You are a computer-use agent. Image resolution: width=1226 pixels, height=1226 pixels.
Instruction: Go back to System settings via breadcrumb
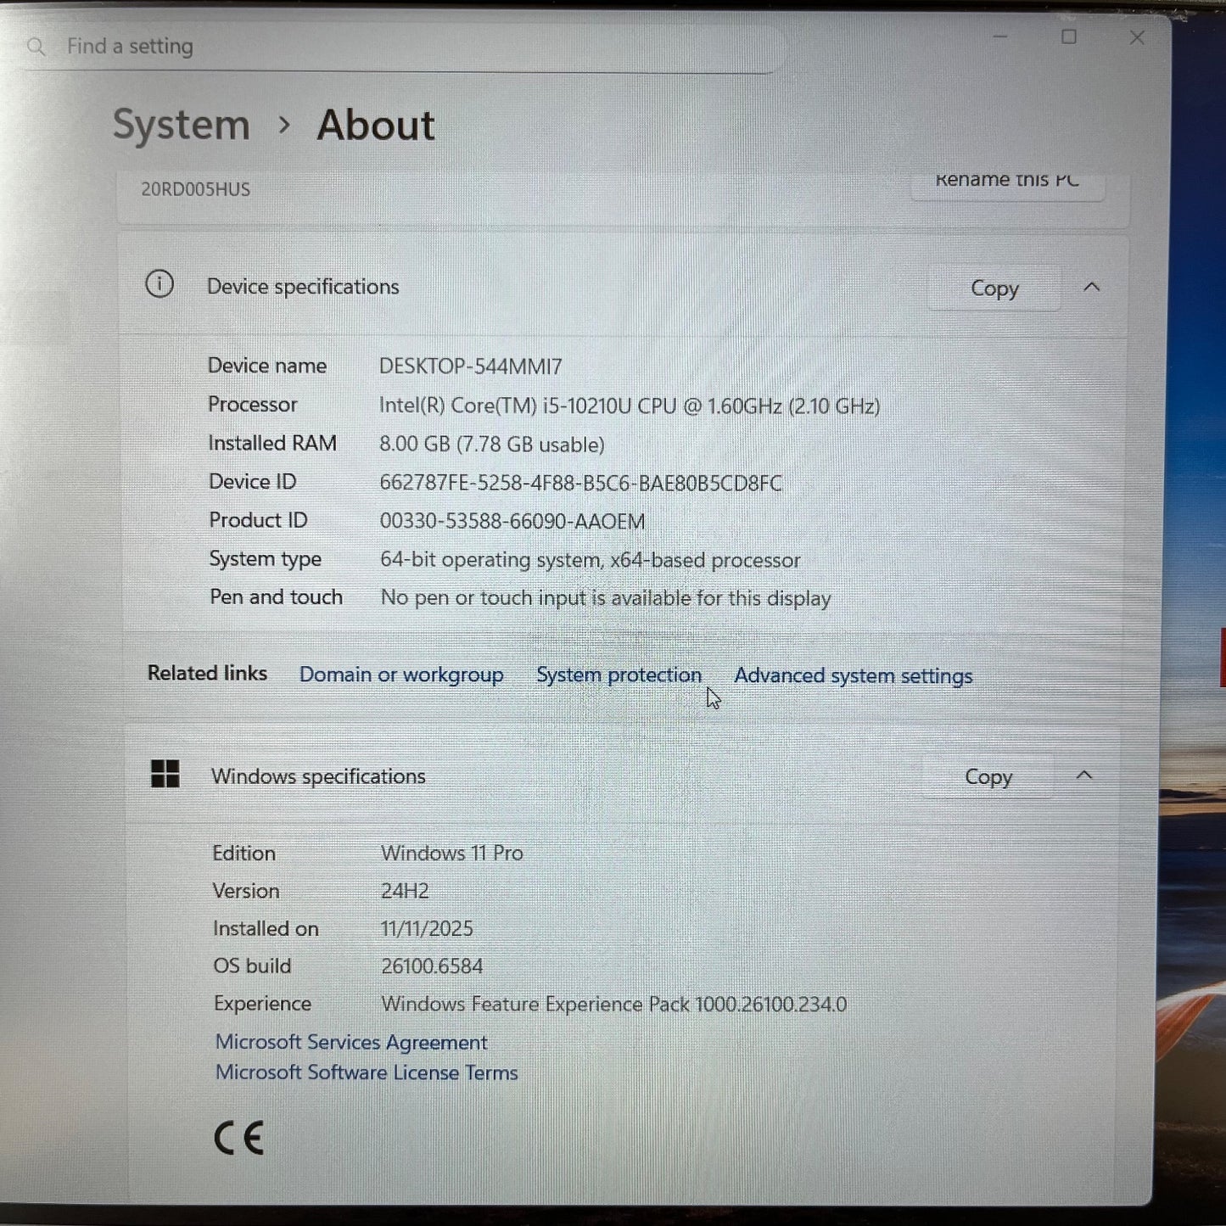[x=181, y=124]
